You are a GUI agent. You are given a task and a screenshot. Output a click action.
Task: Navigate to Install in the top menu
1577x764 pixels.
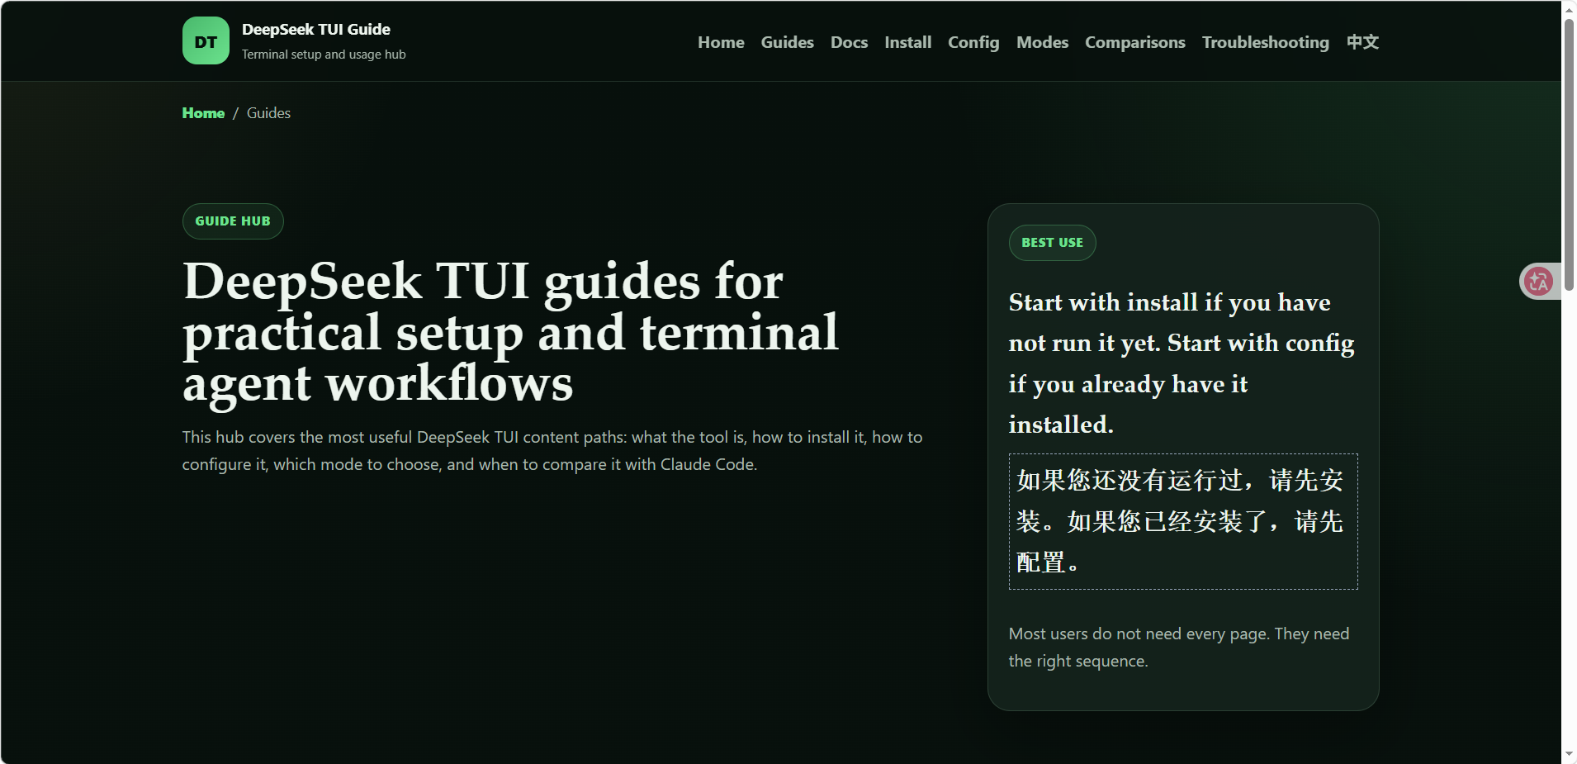tap(907, 42)
